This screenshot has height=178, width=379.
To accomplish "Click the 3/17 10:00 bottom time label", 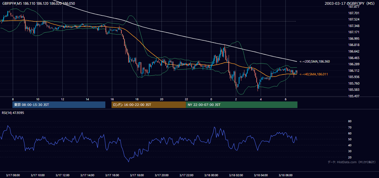I will pos(38,175).
